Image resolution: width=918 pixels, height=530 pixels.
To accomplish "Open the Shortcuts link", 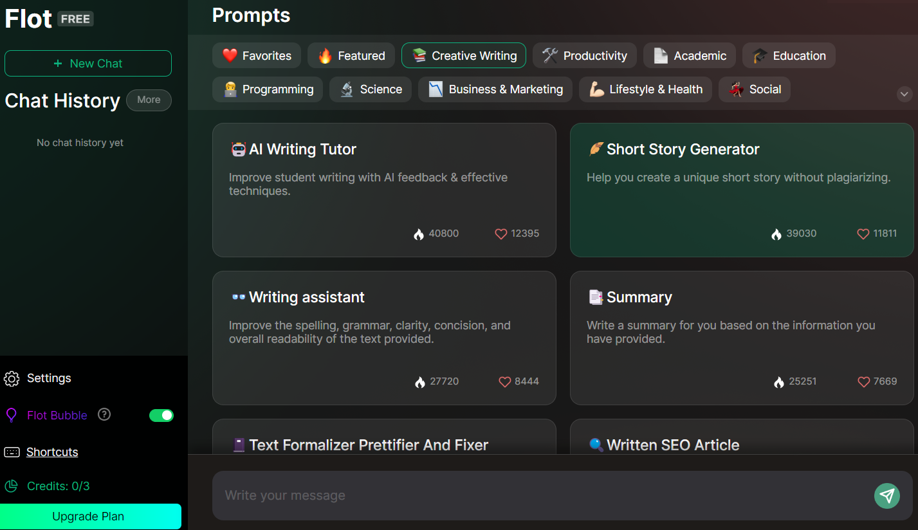I will click(x=52, y=452).
